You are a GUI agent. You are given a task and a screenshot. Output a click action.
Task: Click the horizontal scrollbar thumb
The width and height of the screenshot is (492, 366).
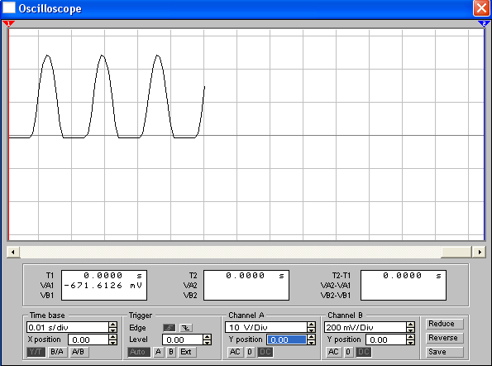[456, 252]
